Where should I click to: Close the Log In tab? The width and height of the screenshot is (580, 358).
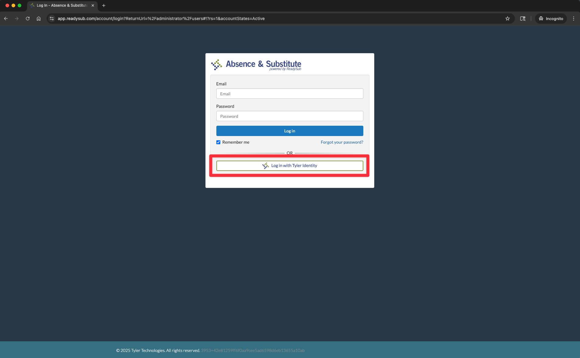[x=93, y=5]
